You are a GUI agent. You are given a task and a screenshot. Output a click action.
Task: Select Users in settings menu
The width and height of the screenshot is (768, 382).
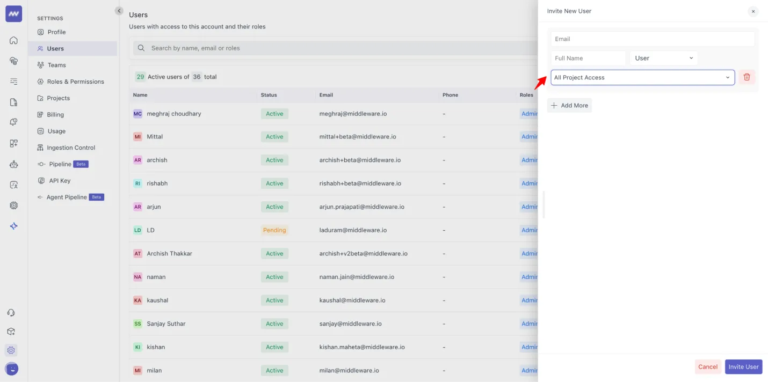(x=73, y=48)
